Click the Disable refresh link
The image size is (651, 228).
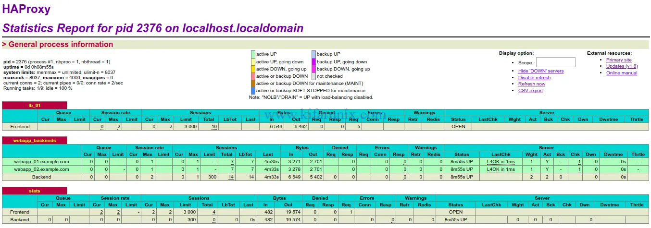[x=534, y=78]
